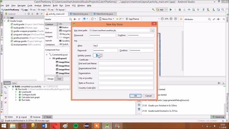
Task: Open the API 27 version dropdown
Action: pos(120,19)
